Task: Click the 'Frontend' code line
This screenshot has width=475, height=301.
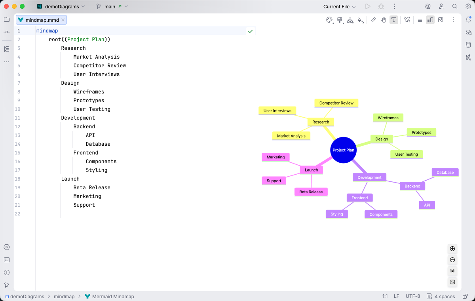Action: [85, 152]
